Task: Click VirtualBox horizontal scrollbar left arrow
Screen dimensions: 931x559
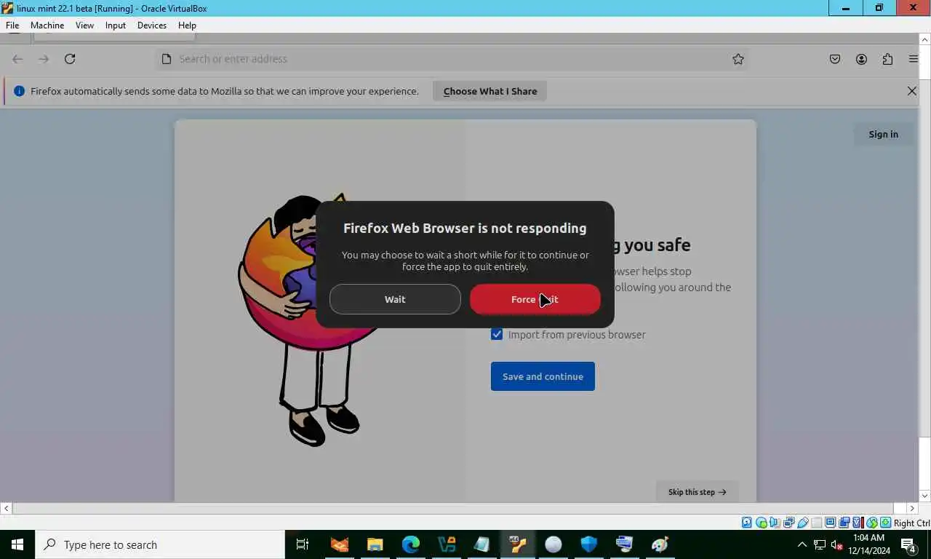Action: tap(6, 508)
